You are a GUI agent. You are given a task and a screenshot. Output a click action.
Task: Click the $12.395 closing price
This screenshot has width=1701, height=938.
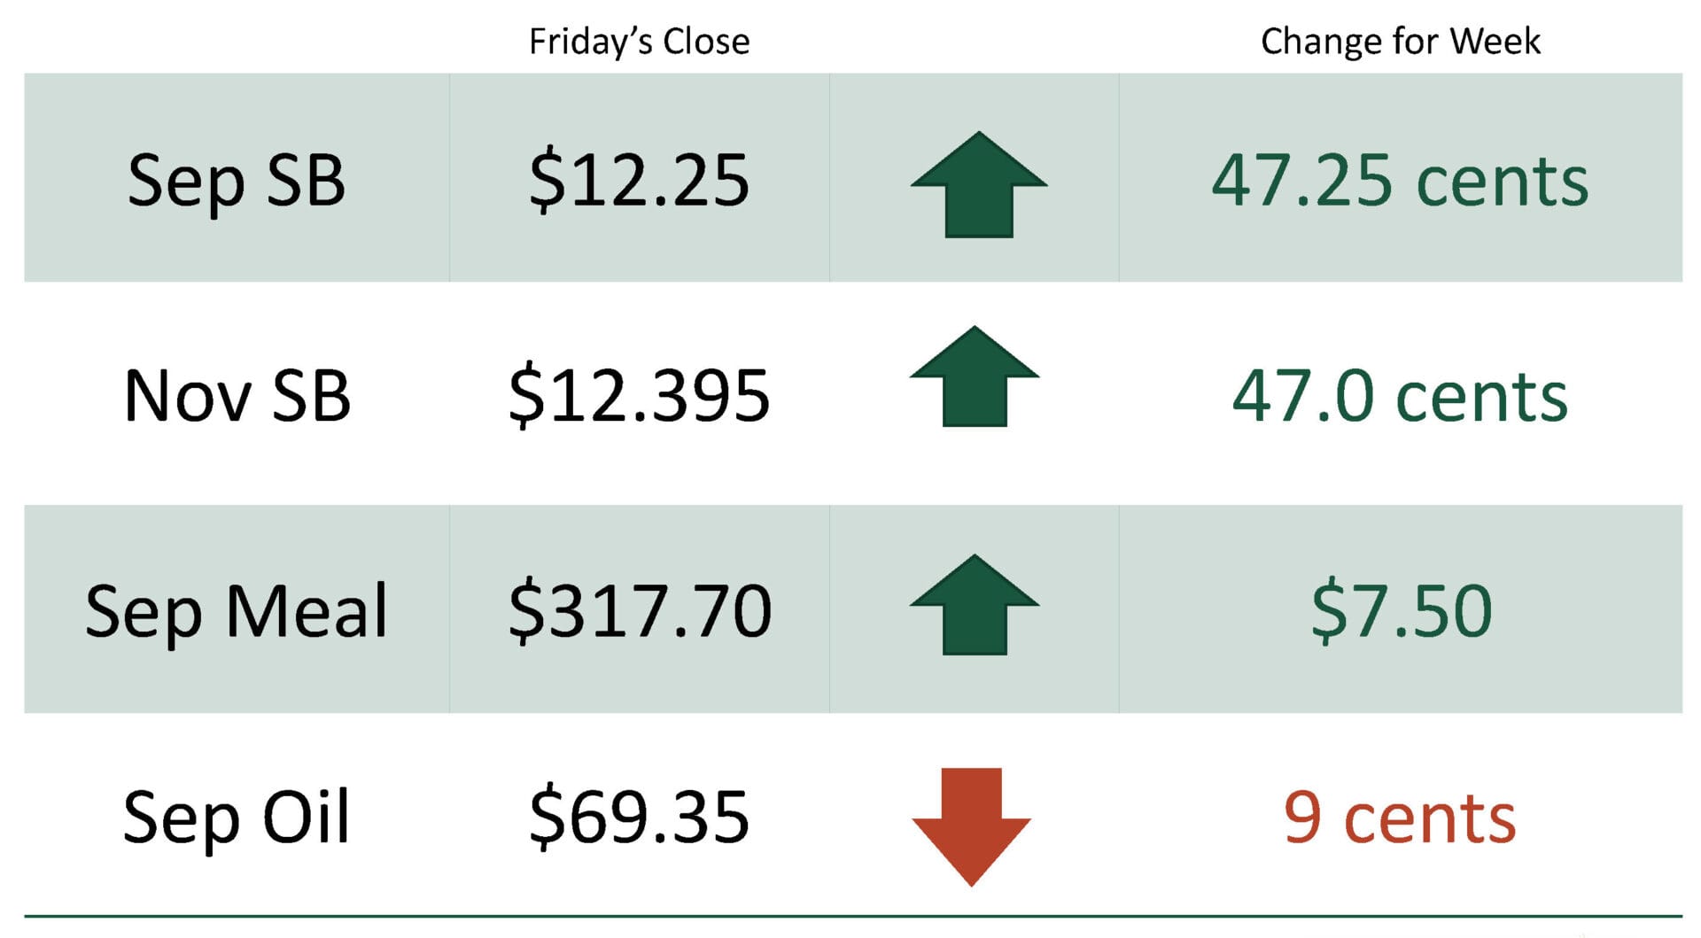639,395
